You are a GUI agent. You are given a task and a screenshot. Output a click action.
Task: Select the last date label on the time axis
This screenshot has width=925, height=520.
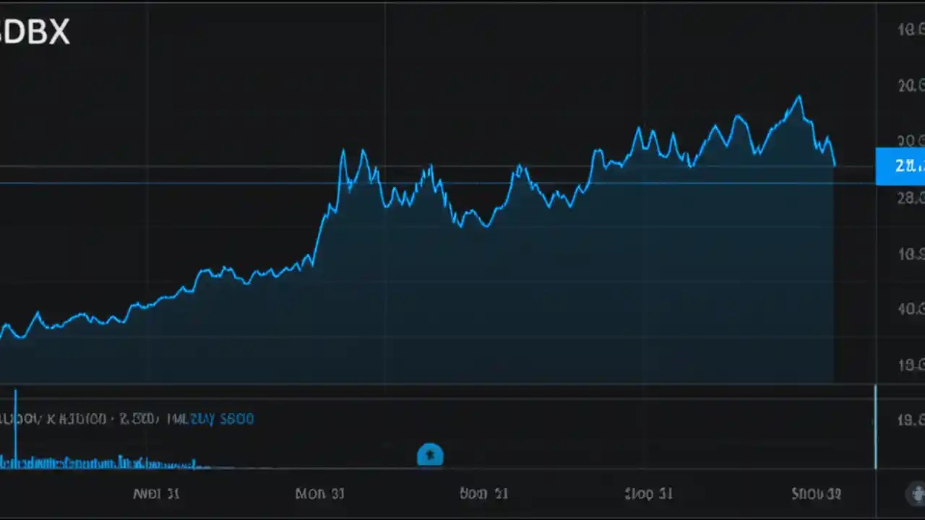point(816,494)
